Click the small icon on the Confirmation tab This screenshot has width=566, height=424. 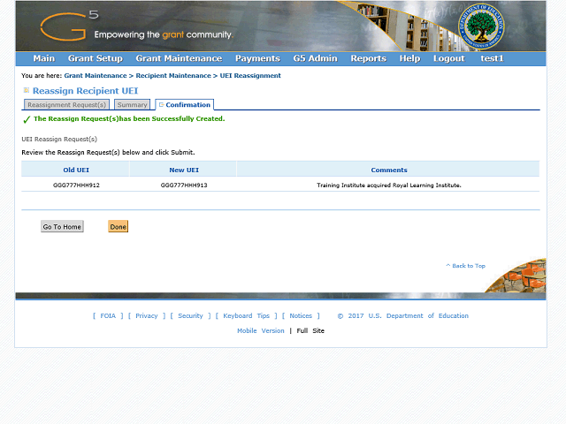[x=161, y=104]
